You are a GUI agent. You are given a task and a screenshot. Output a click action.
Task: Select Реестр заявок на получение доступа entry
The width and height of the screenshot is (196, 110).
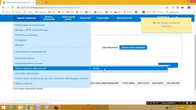tap(52, 78)
